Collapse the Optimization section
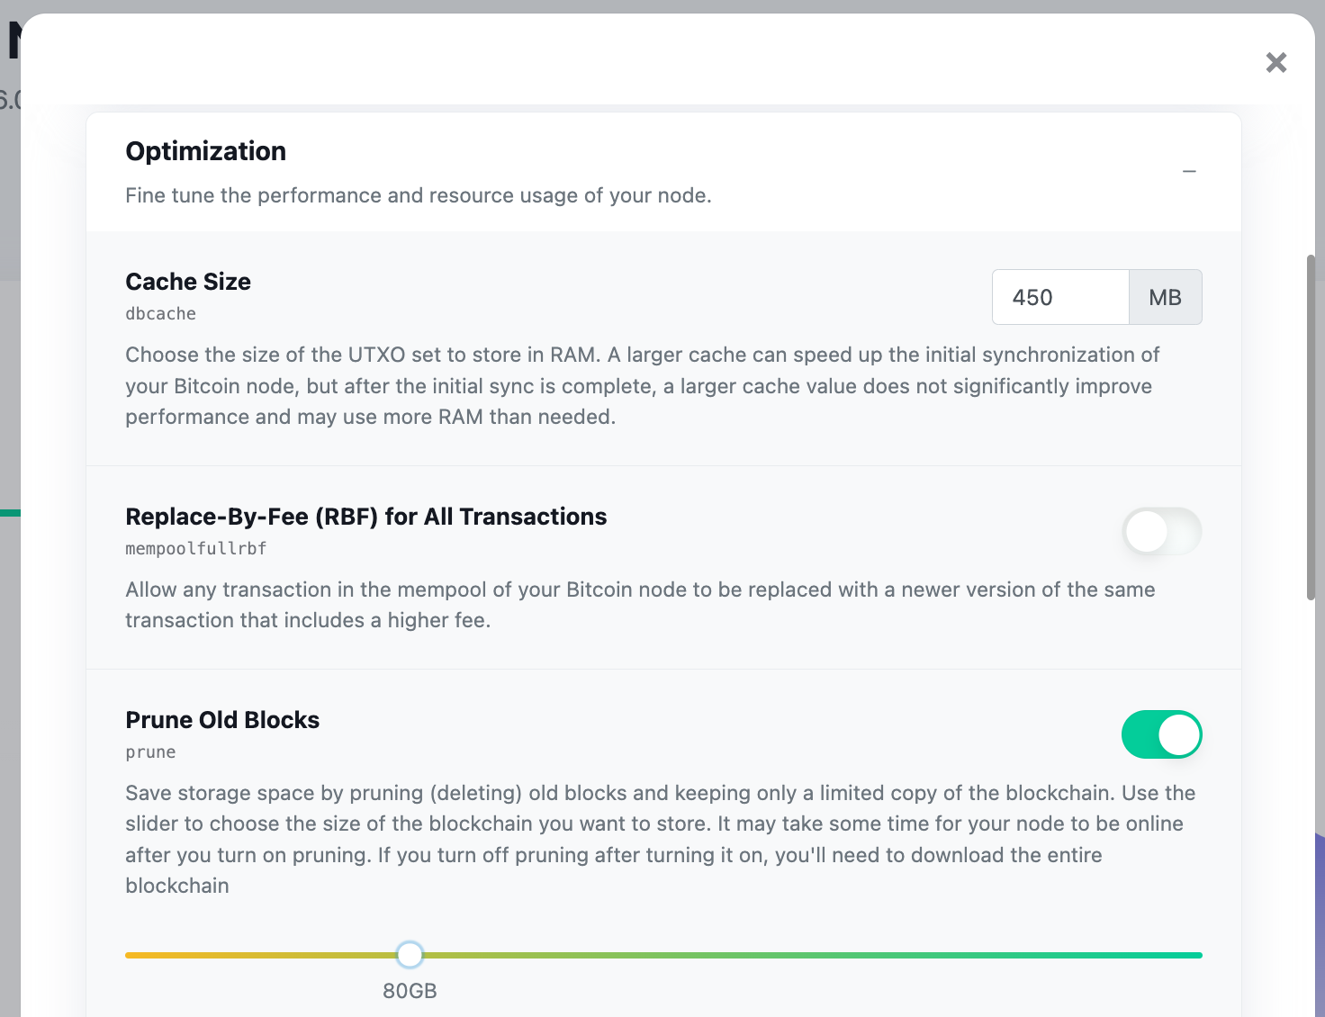Viewport: 1325px width, 1017px height. click(x=1189, y=171)
